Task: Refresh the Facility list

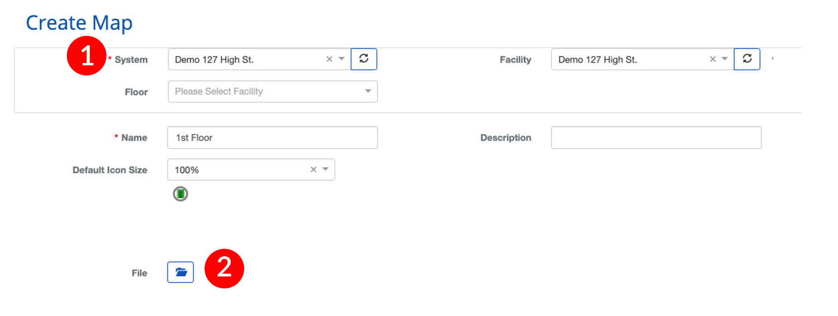Action: [x=747, y=59]
